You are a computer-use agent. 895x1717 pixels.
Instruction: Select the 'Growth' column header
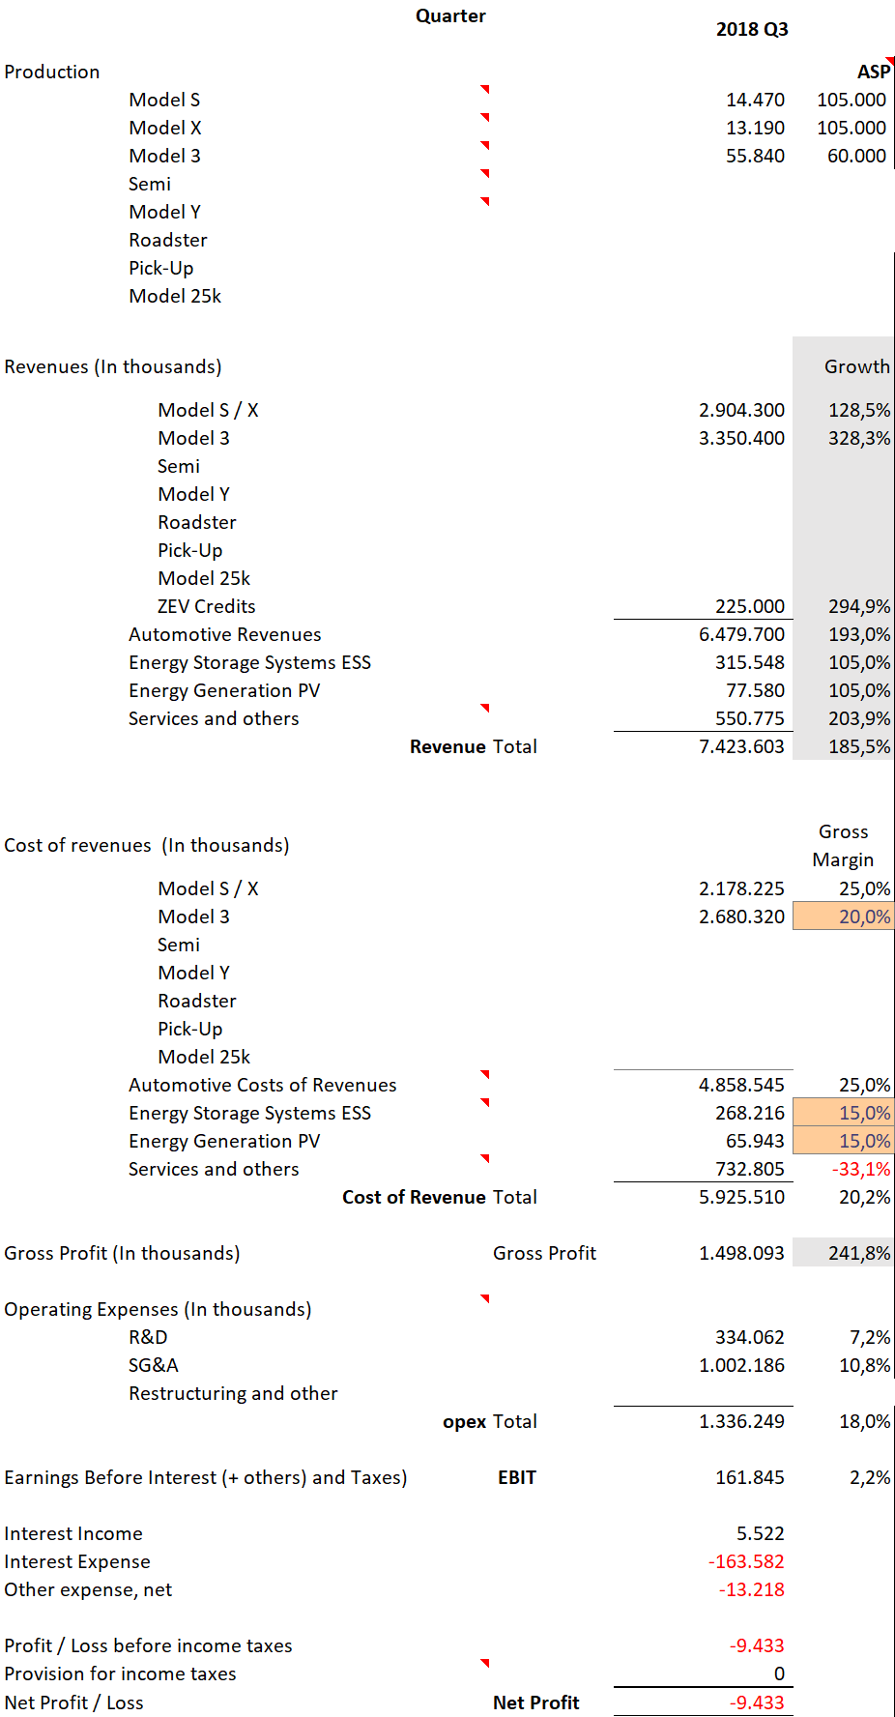click(x=856, y=366)
